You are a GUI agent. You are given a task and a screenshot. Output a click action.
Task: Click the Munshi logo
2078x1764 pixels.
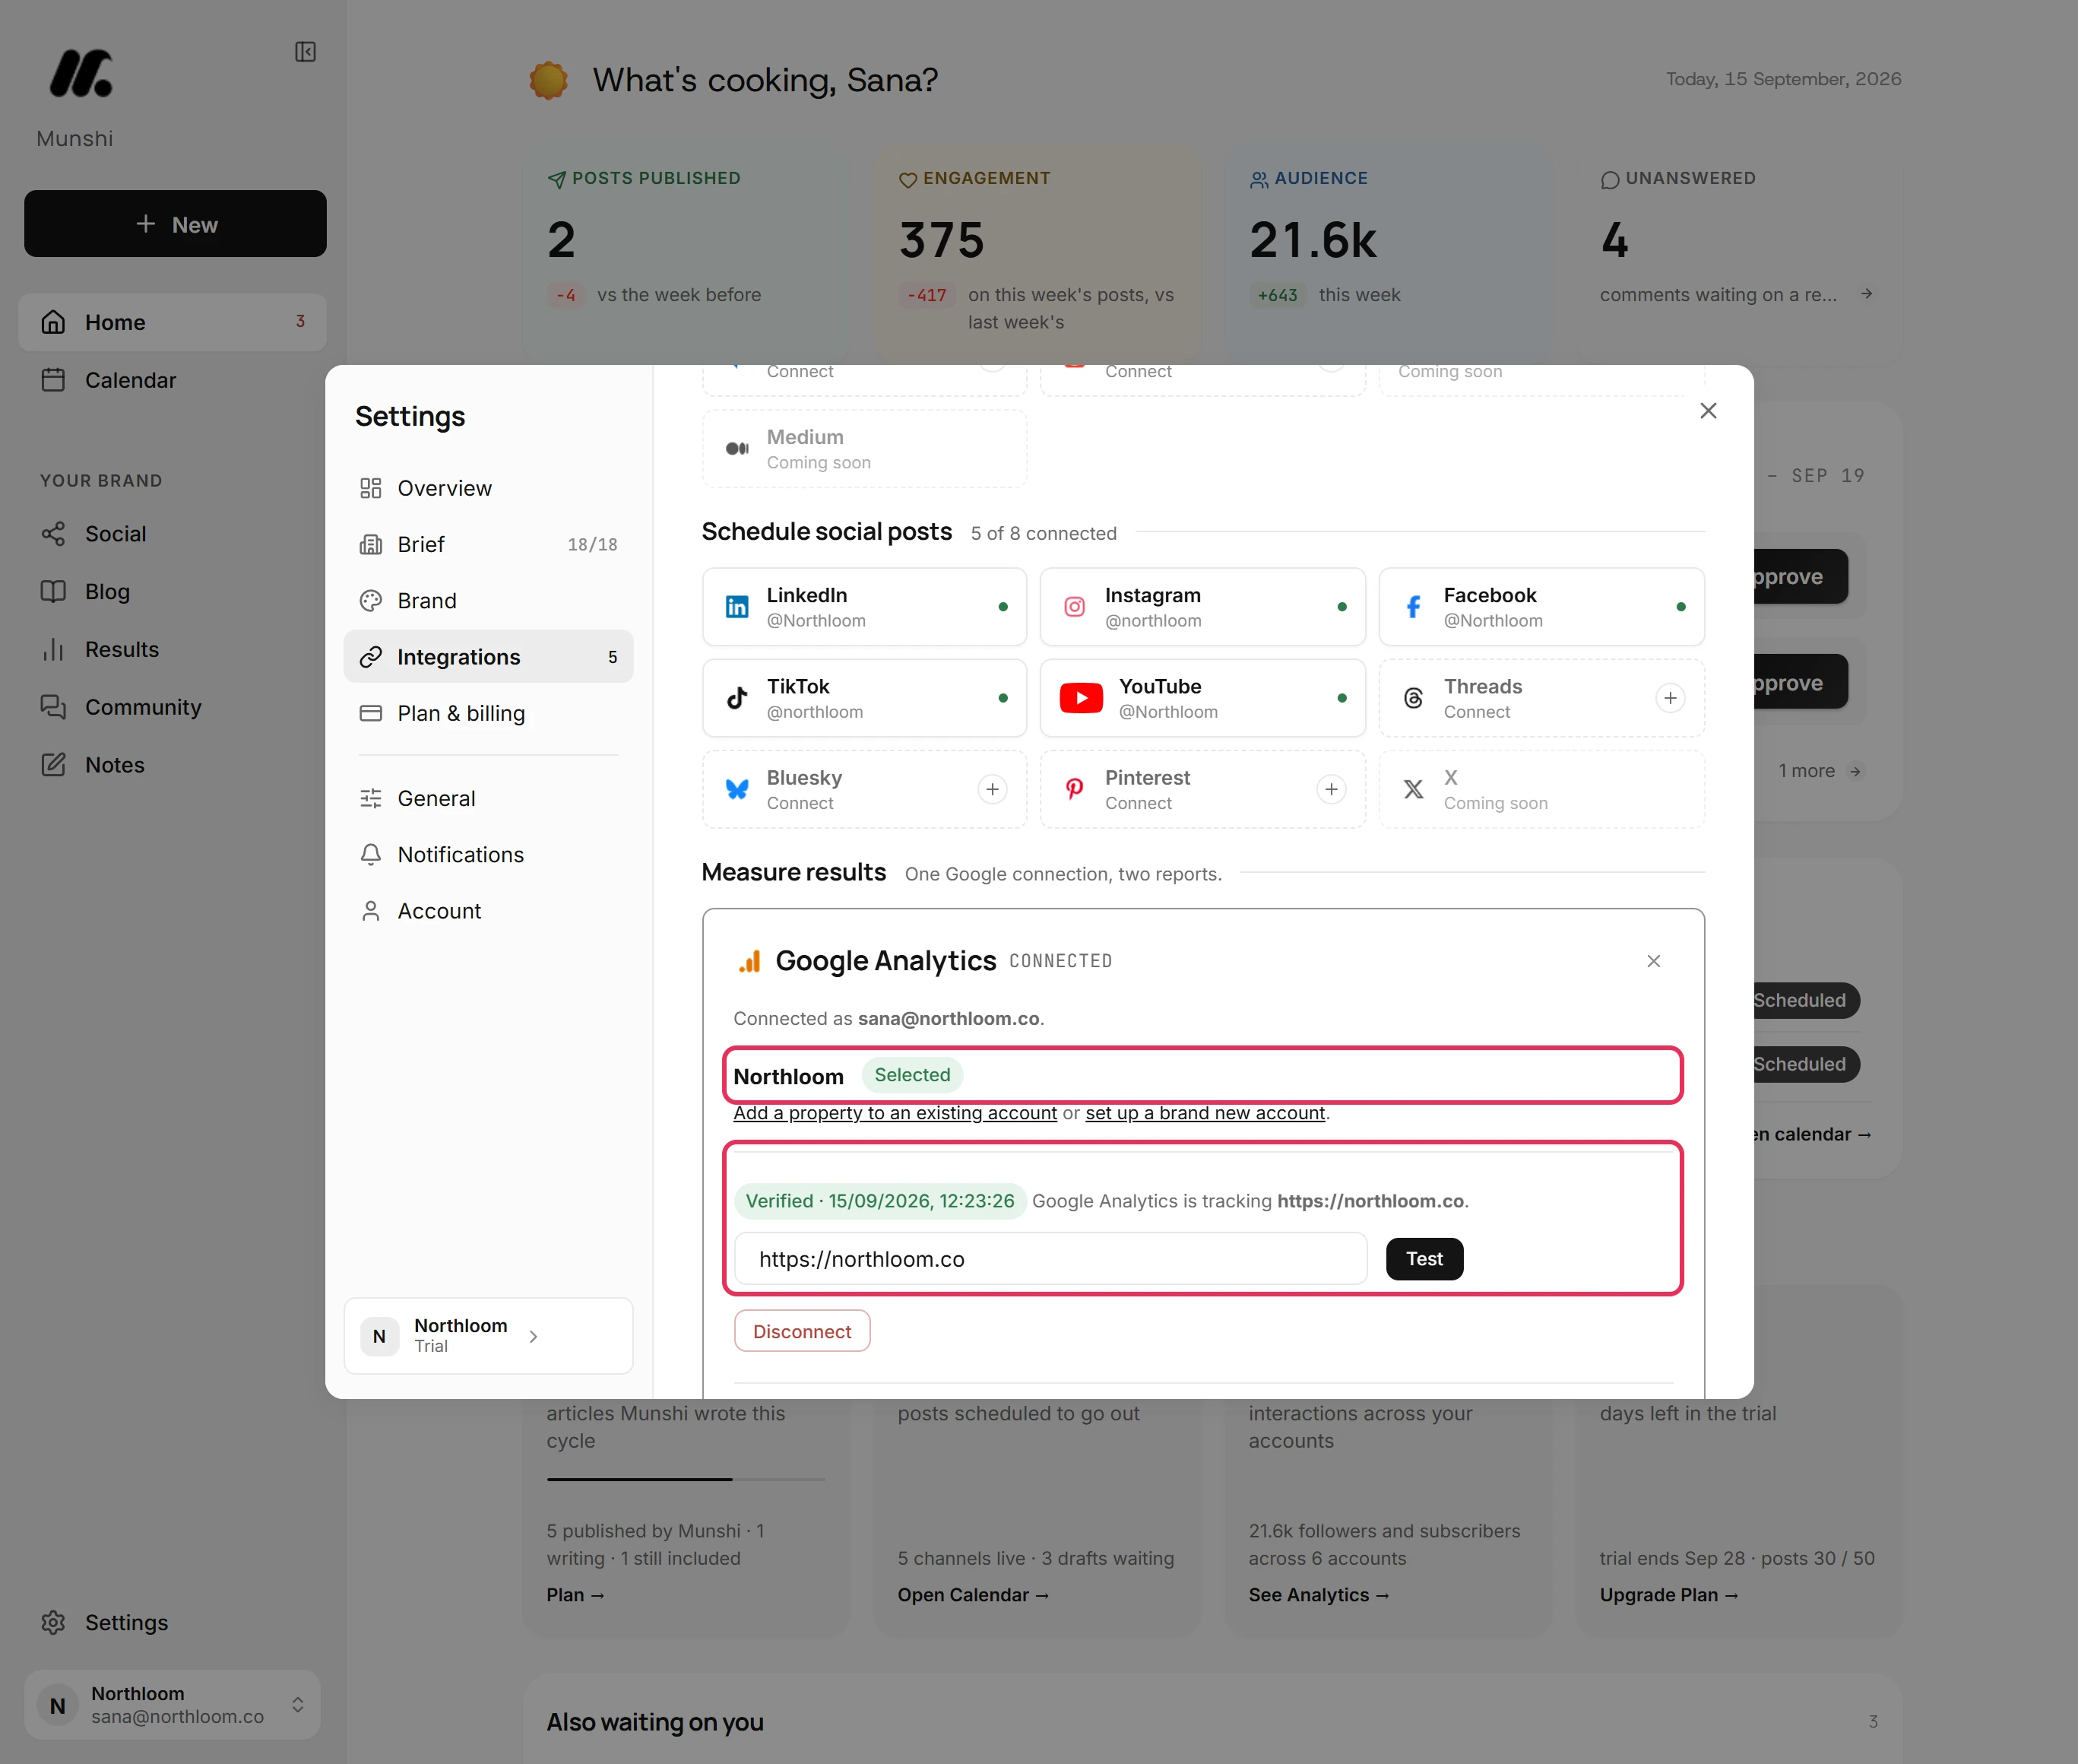point(81,74)
